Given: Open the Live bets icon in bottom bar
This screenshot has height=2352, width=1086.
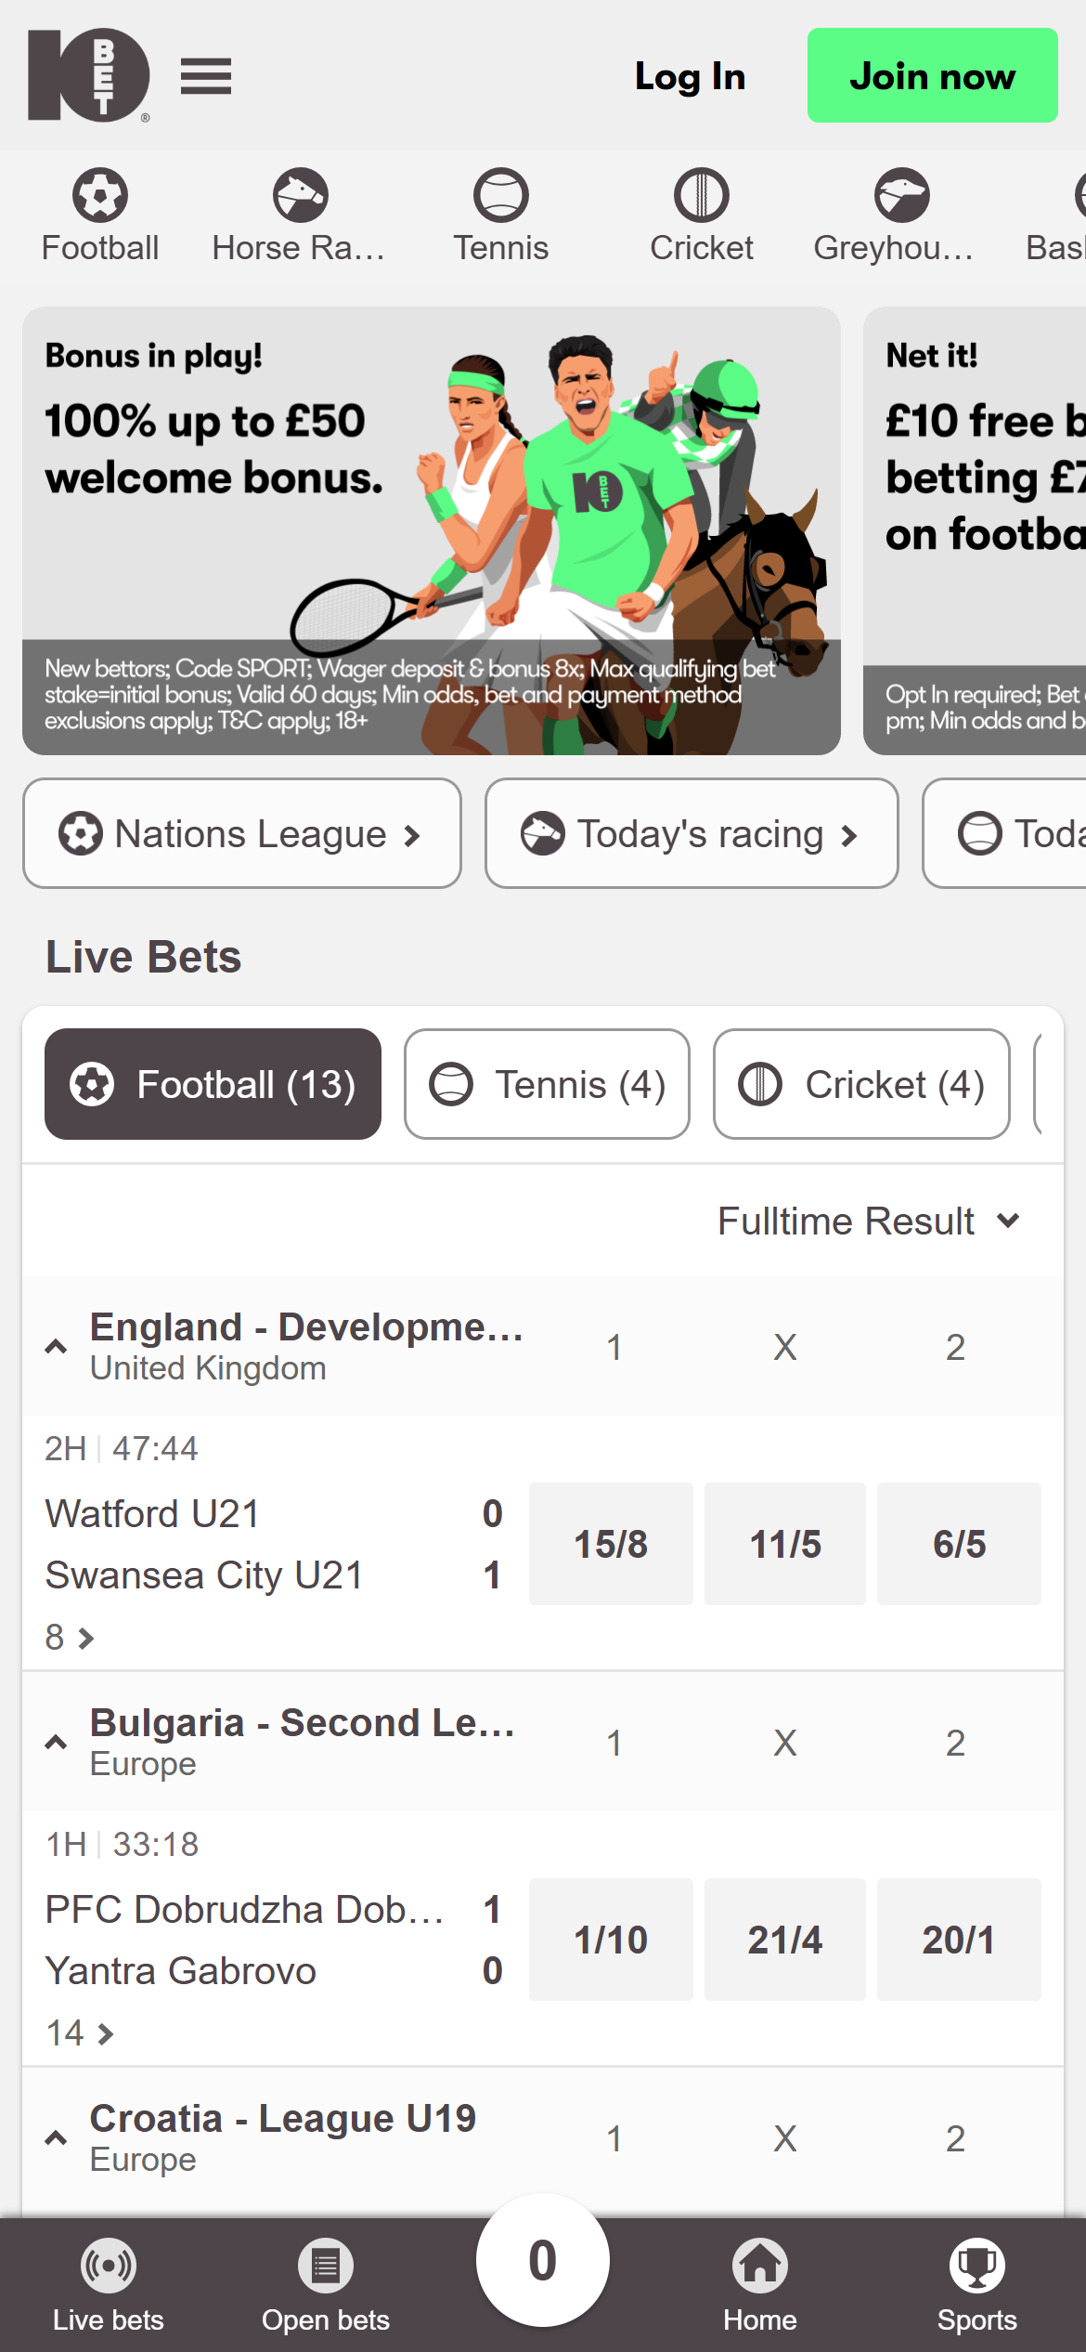Looking at the screenshot, I should 108,2267.
